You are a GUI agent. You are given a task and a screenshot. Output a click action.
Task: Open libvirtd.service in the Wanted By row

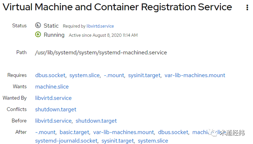53,98
